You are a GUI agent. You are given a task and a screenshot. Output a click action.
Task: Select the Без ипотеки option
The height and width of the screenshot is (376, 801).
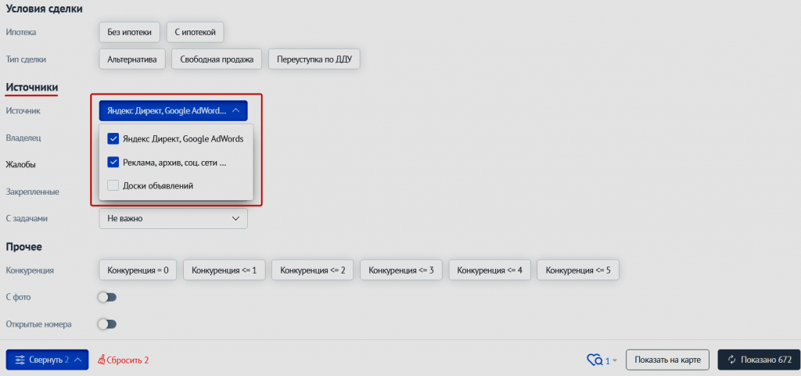click(x=130, y=32)
